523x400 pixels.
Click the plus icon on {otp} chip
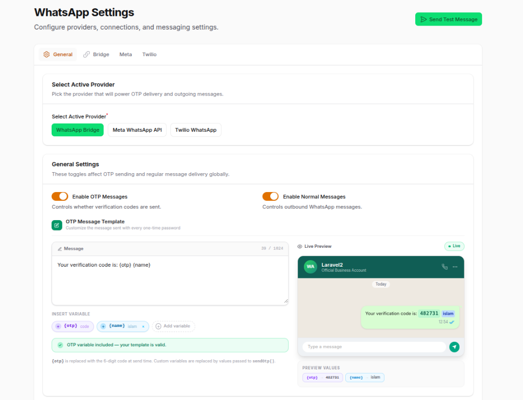pyautogui.click(x=58, y=326)
